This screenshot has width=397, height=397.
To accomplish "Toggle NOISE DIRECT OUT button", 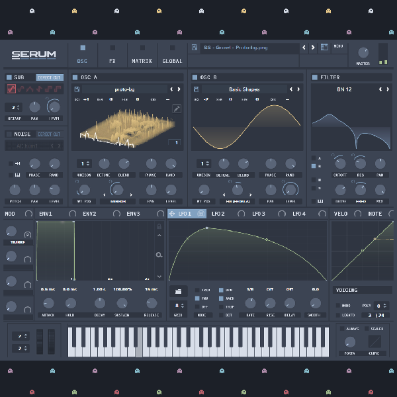I will [50, 134].
